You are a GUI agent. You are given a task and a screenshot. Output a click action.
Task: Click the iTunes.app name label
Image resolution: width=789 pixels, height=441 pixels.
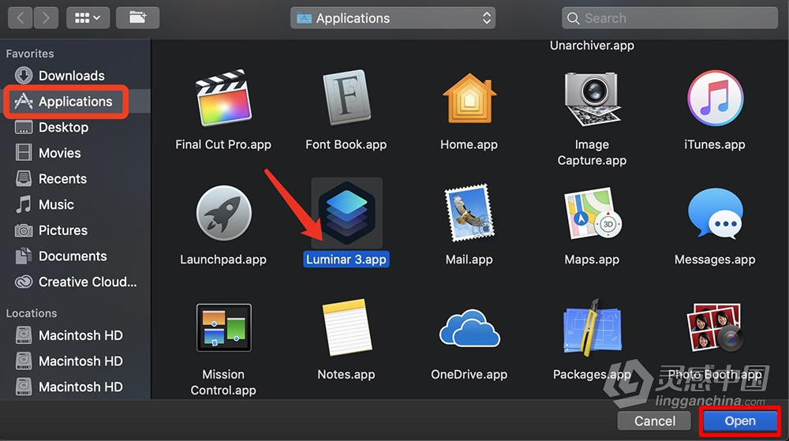click(x=715, y=145)
